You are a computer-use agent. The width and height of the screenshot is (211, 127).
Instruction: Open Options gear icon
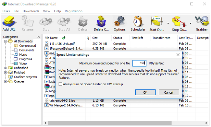[119, 21]
